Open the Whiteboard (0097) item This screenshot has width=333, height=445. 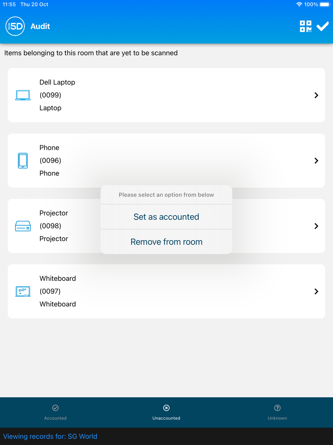click(x=166, y=291)
